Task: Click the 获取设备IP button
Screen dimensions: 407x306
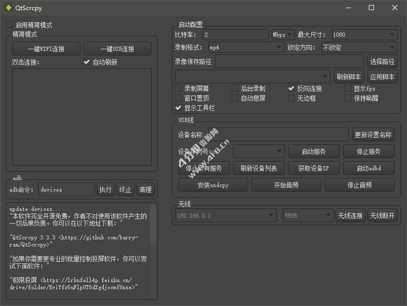Action: pos(314,168)
